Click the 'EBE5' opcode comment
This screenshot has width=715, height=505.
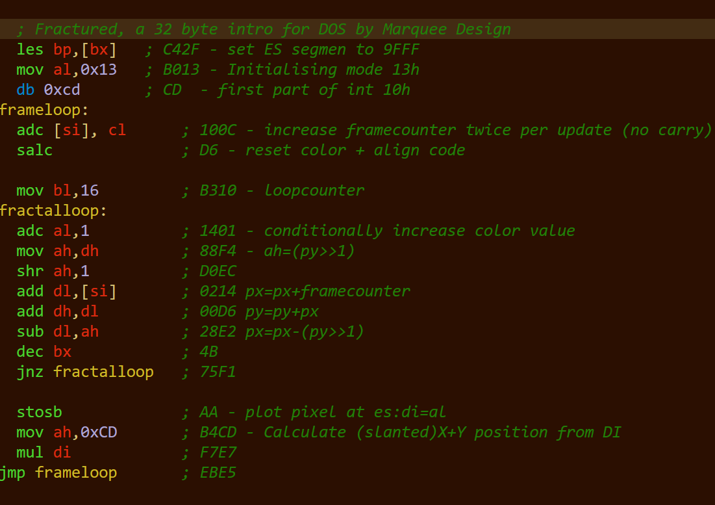click(x=218, y=473)
